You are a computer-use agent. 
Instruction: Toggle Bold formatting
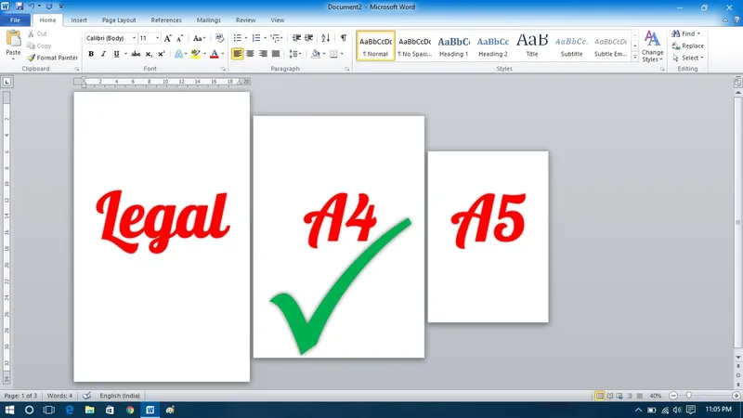pyautogui.click(x=91, y=54)
